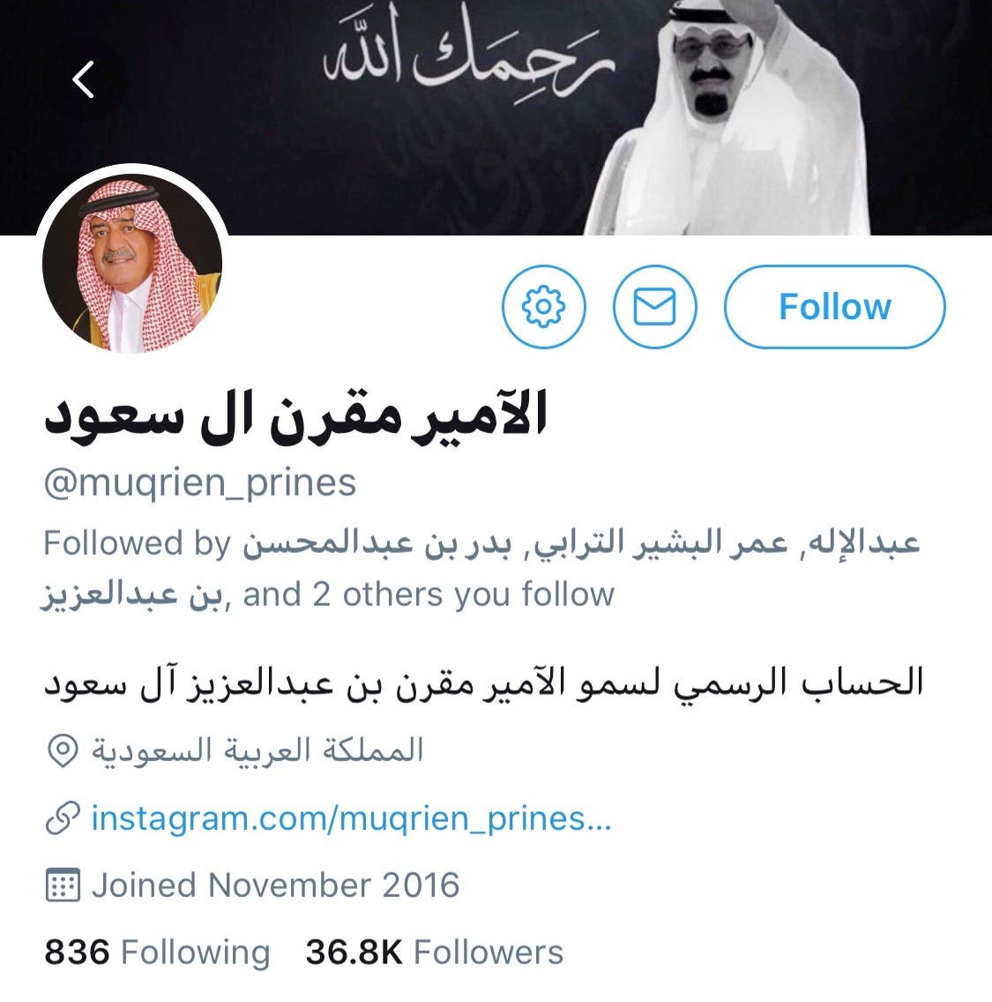
Task: Tap the @muqrien_prines handle
Action: tap(200, 483)
